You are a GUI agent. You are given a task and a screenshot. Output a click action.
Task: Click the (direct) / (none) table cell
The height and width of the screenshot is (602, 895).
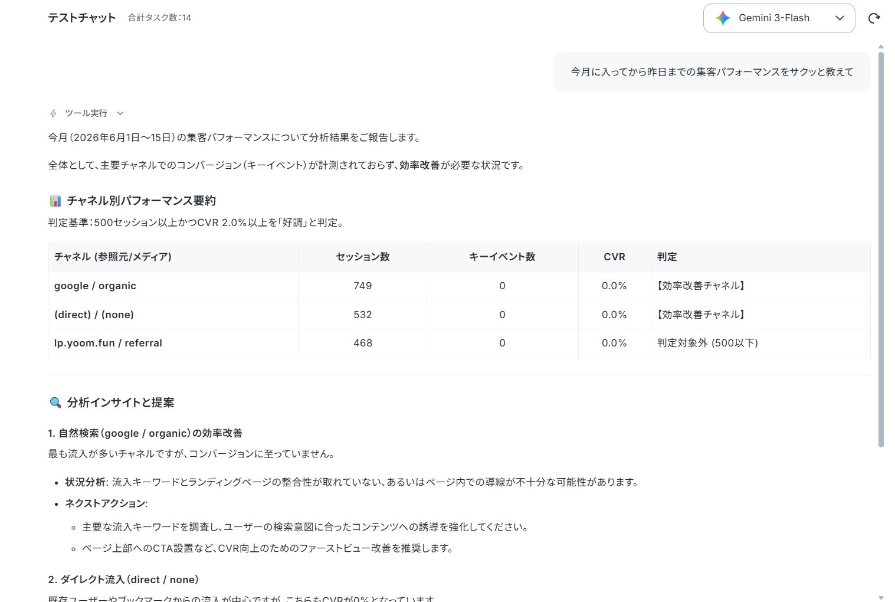(x=173, y=315)
